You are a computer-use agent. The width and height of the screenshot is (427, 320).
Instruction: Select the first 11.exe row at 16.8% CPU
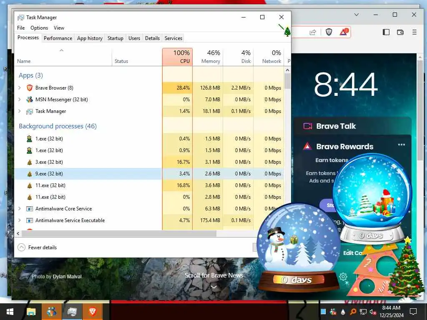point(149,185)
